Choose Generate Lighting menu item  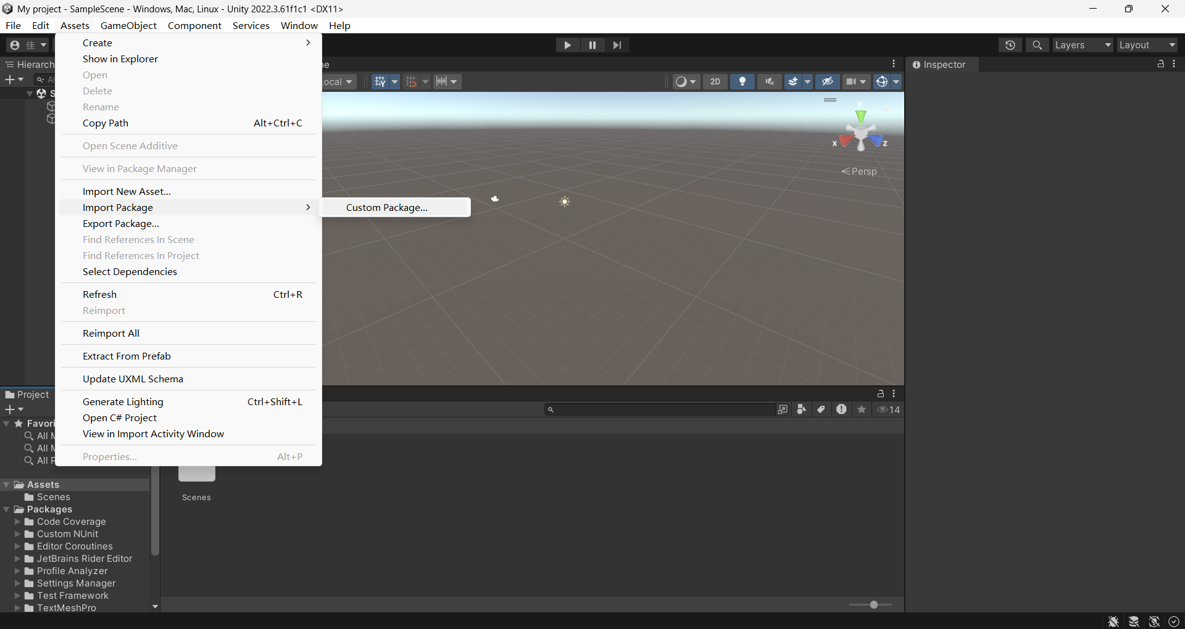pos(188,402)
